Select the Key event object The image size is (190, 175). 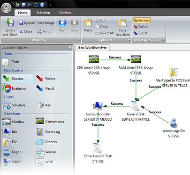point(43,105)
